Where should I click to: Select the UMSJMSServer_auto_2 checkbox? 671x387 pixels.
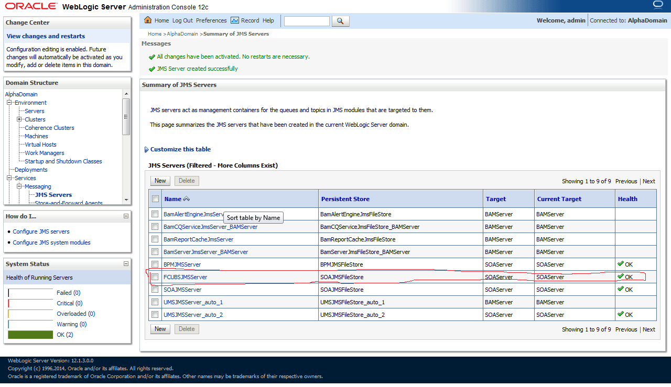155,315
